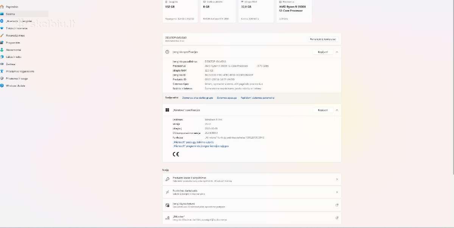
Task: Click the Programėlės apps icon
Action: pyautogui.click(x=2, y=43)
